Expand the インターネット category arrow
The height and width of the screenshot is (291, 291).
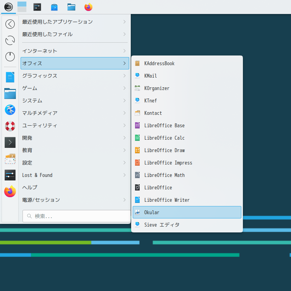125,51
